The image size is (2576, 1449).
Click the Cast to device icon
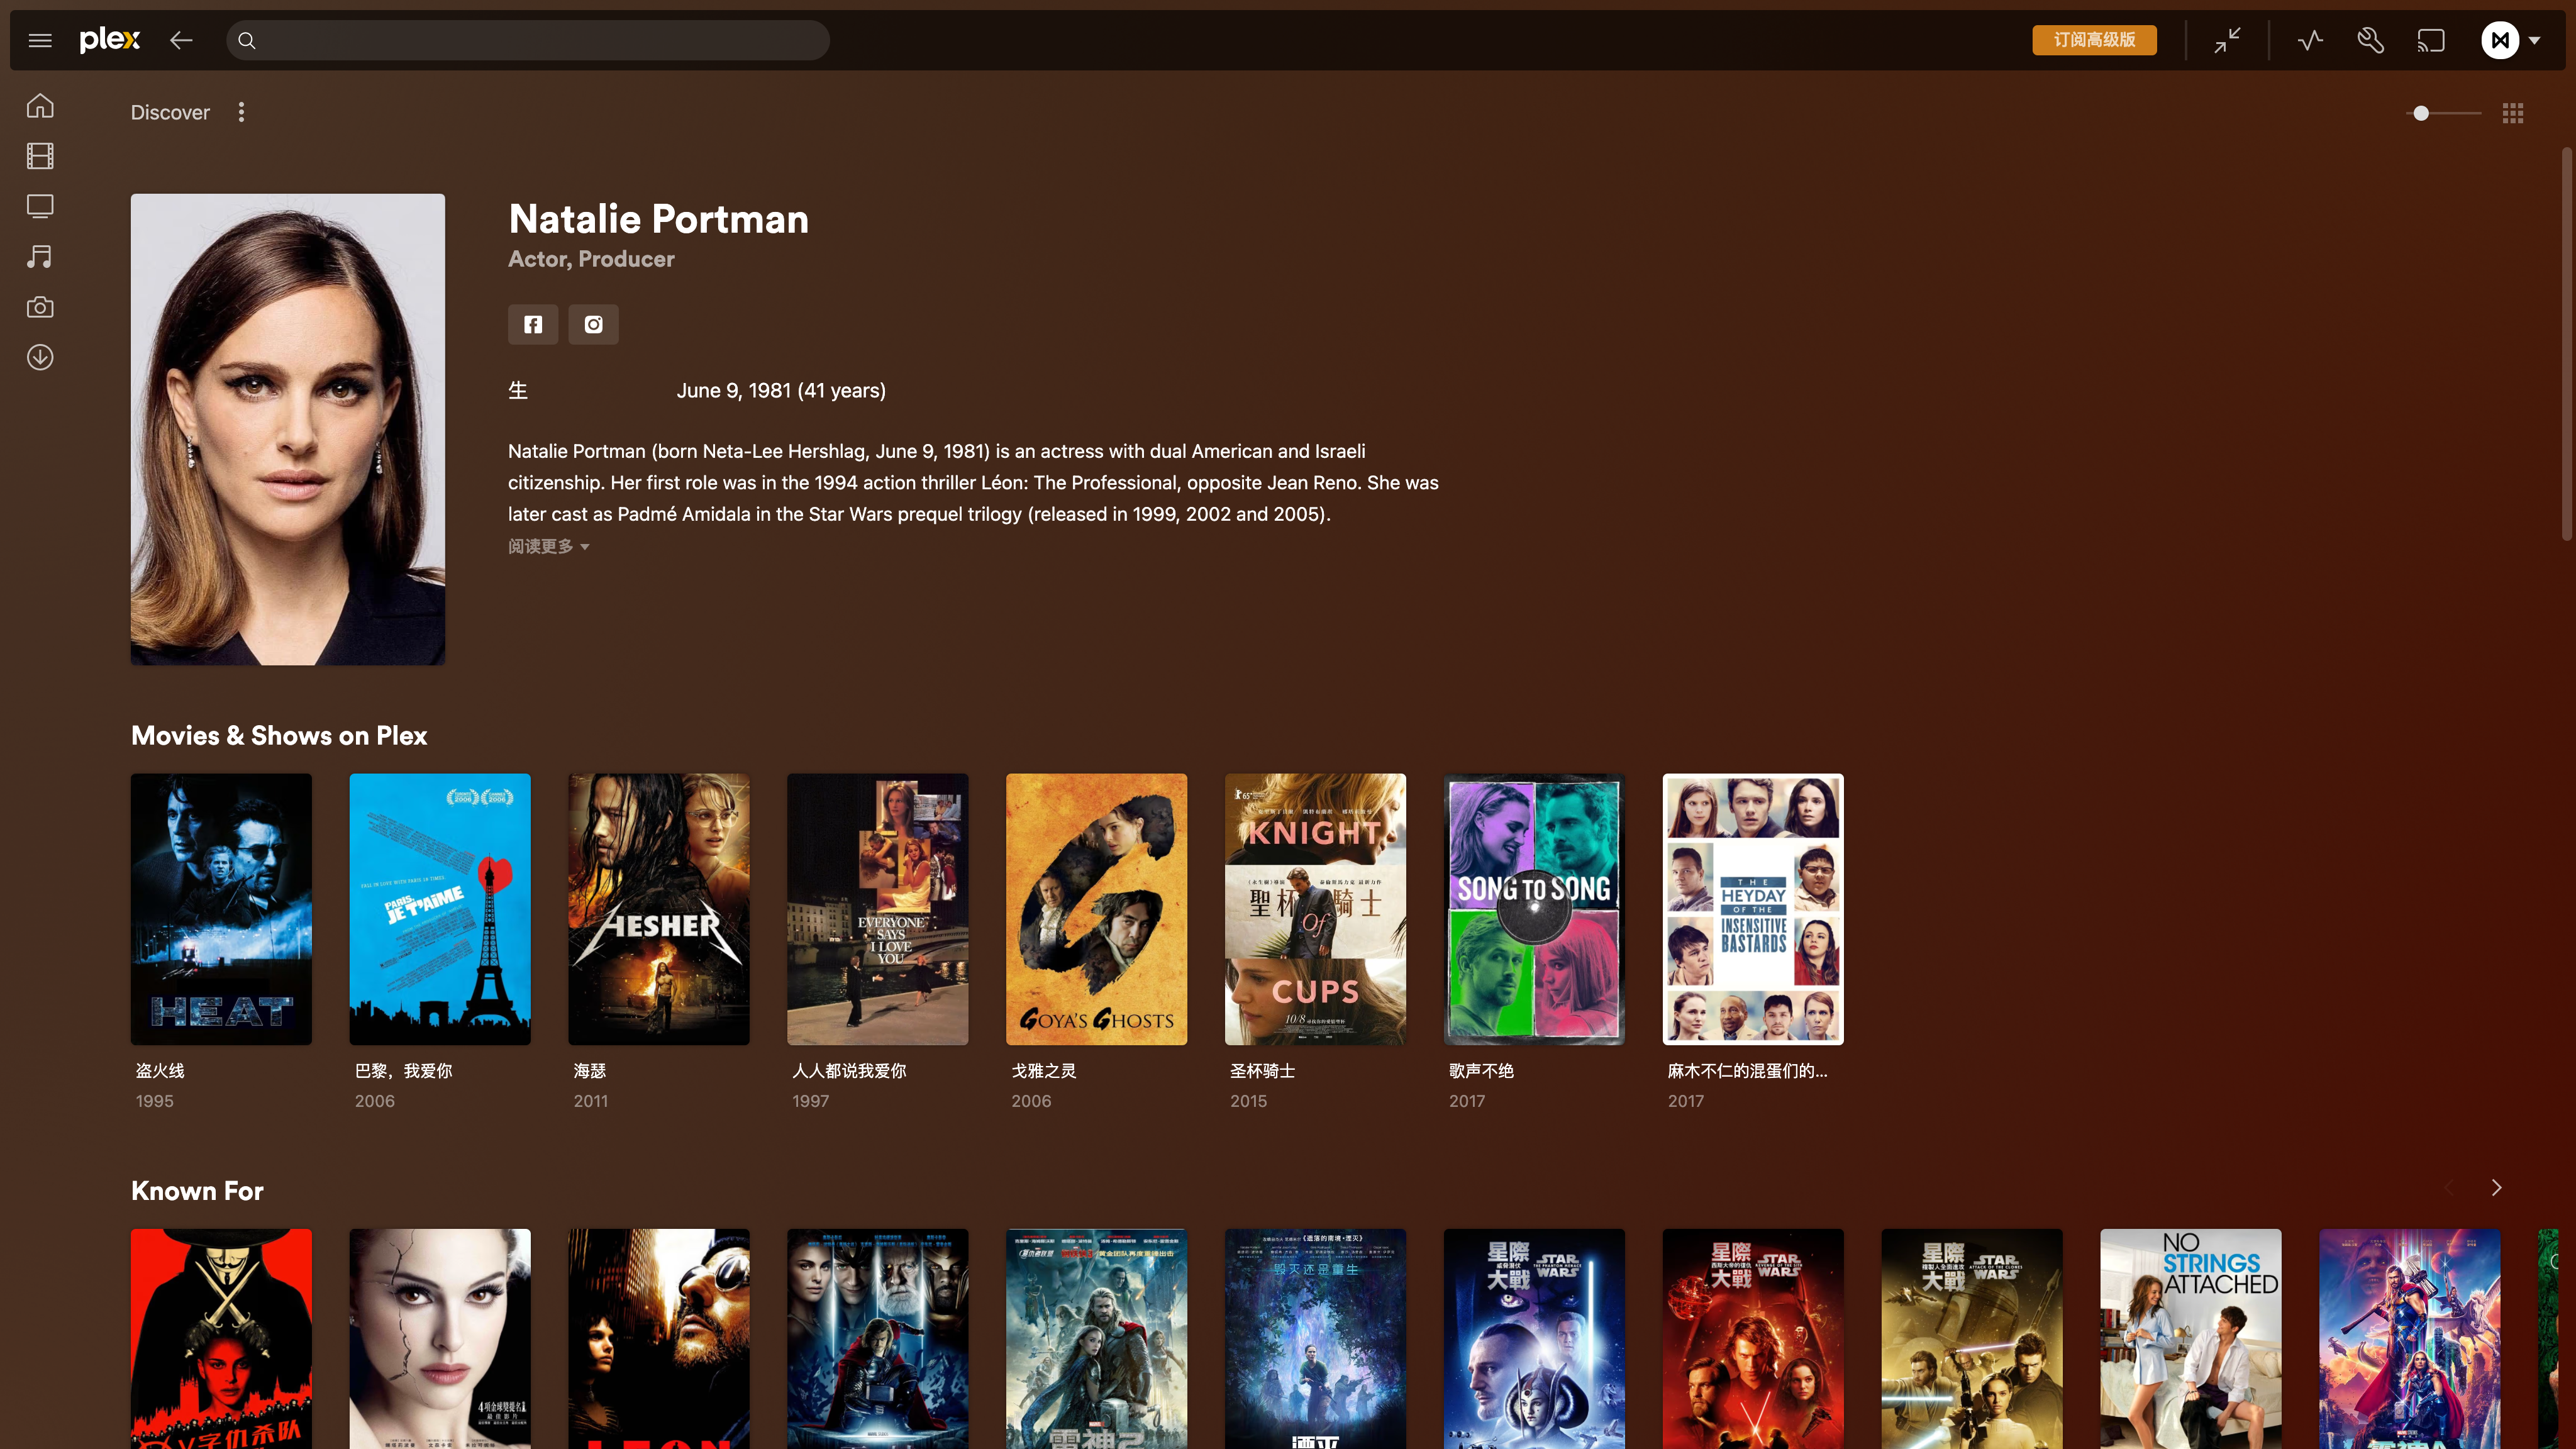[2431, 41]
